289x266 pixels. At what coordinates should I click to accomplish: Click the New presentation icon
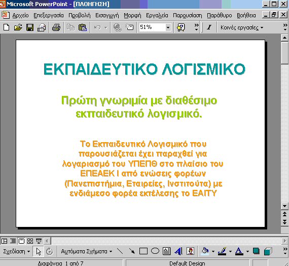7,27
